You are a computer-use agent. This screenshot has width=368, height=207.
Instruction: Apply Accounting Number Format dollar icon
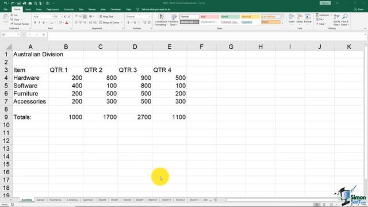(128, 22)
